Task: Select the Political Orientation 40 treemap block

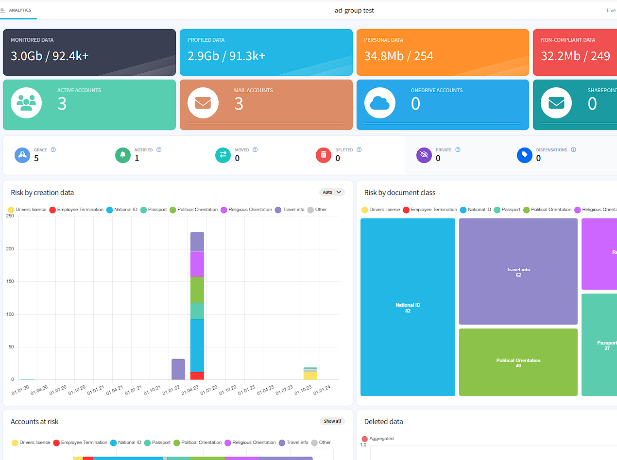Action: point(518,362)
